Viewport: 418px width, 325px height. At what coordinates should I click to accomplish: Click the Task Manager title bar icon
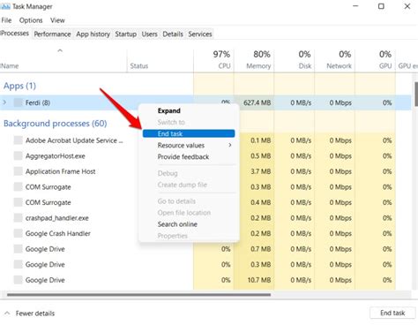tap(5, 6)
